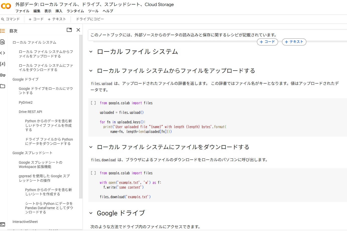Insert code cell via floating ＋コード button

click(267, 42)
